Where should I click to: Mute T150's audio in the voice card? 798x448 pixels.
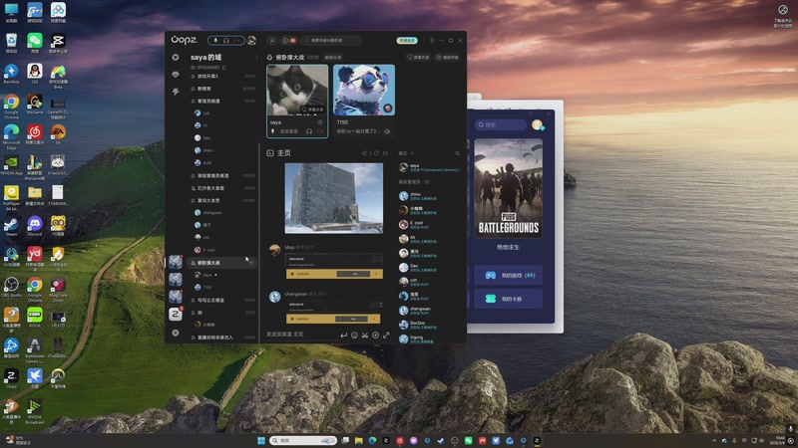[386, 131]
